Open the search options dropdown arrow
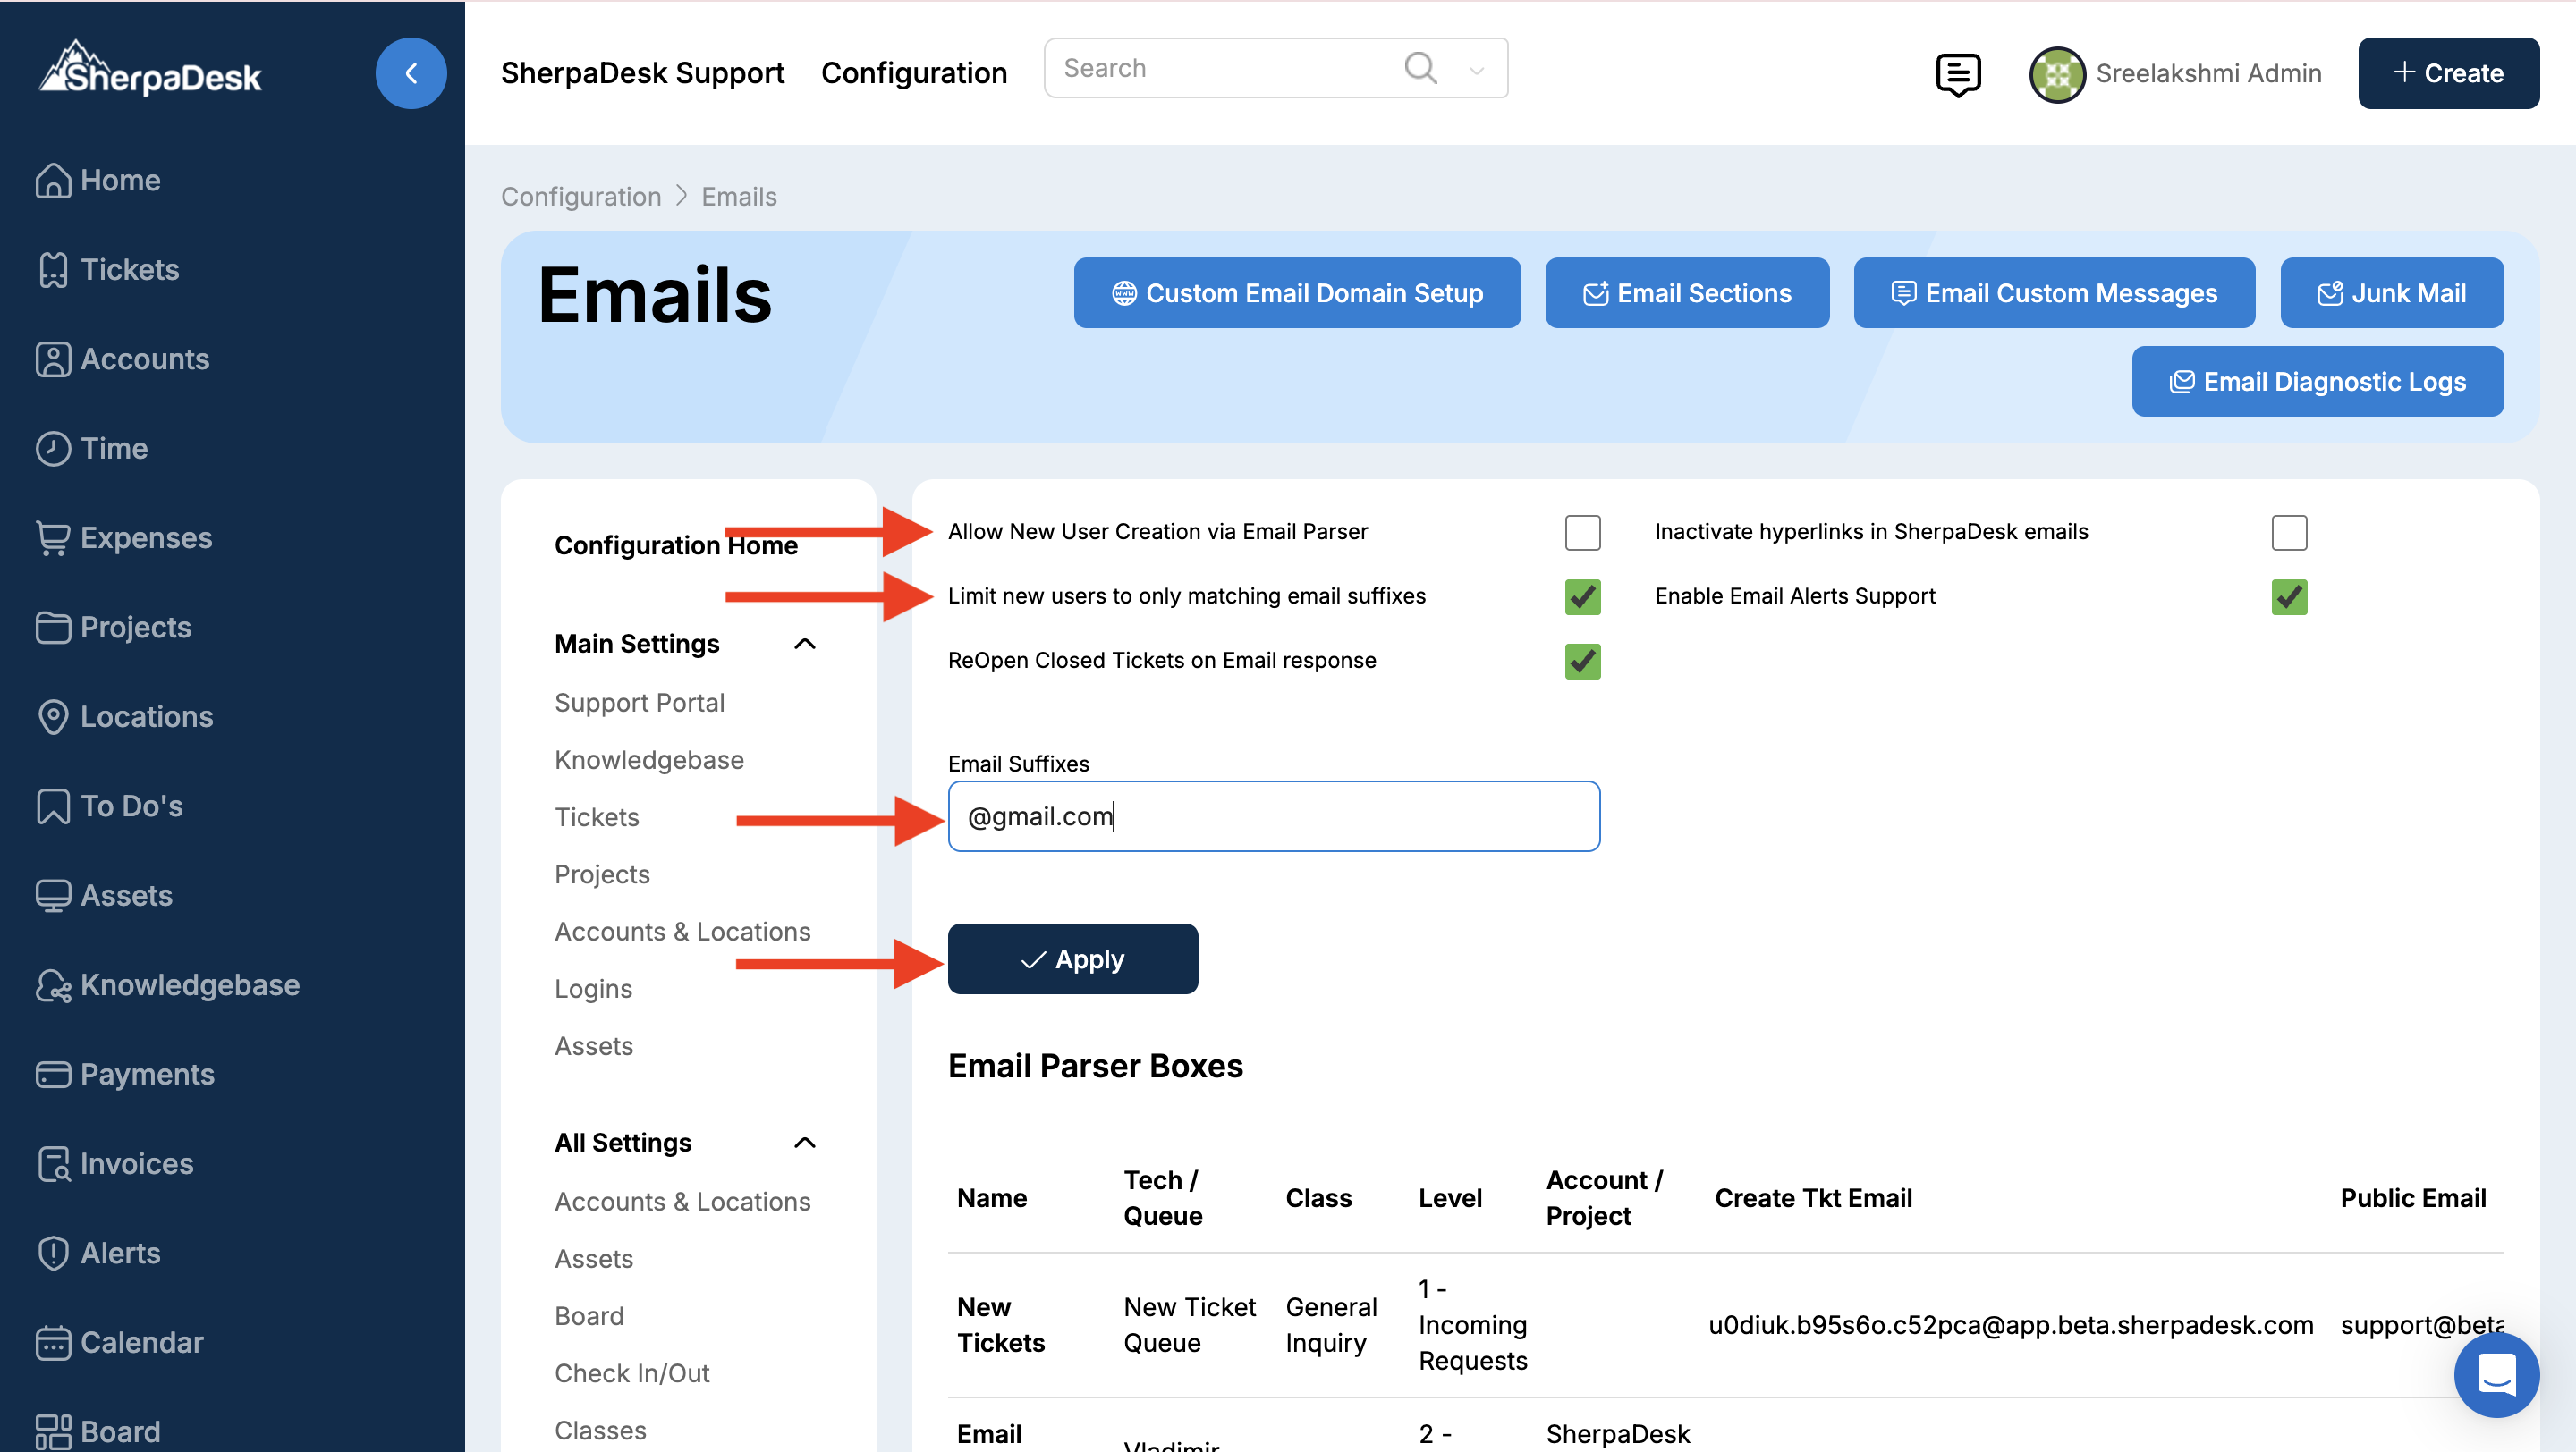Viewport: 2576px width, 1452px height. coord(1476,70)
